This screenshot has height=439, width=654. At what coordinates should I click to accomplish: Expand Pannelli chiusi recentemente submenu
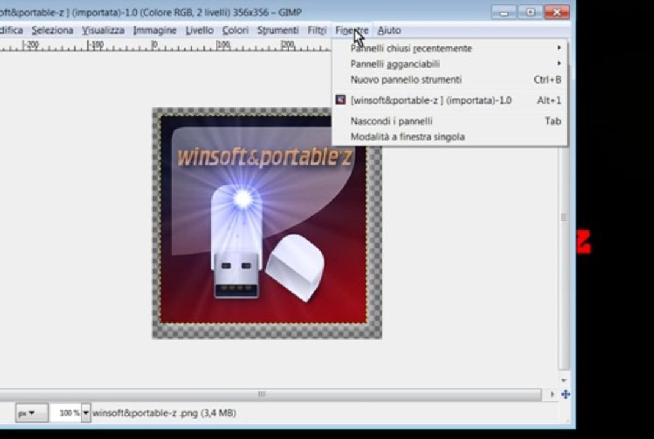(x=449, y=48)
